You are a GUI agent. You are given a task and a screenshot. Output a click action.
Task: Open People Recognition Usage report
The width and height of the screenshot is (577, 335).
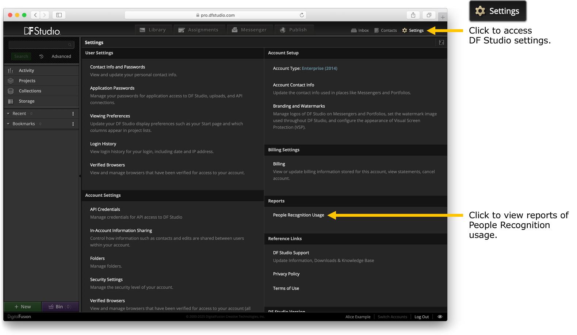coord(298,215)
